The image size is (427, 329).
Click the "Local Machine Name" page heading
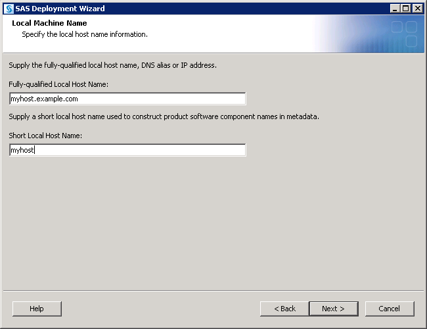click(x=49, y=24)
